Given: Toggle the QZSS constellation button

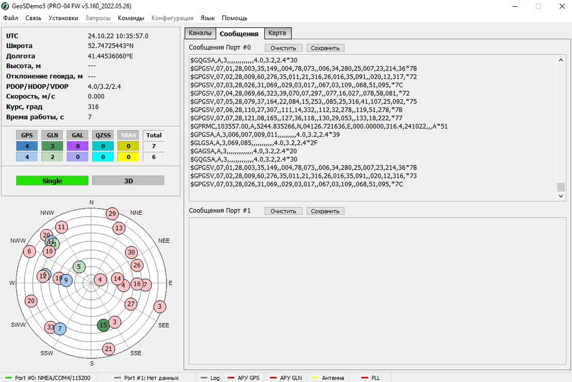Looking at the screenshot, I should coord(103,135).
